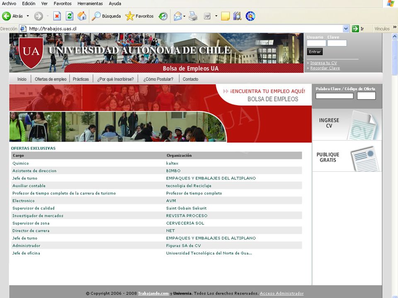Expand the Forward button dropdown arrow
Screen dimensions: 398x298
coord(48,16)
